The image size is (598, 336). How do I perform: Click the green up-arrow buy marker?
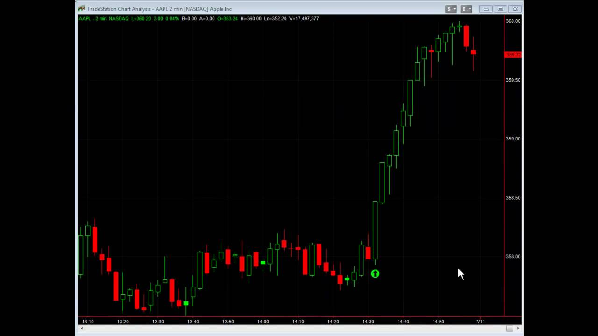[375, 274]
